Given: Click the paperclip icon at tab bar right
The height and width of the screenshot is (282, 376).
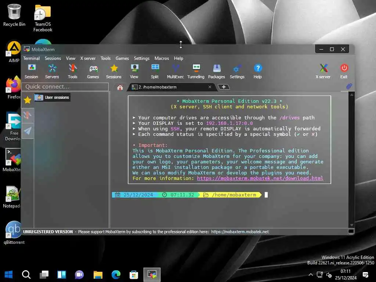Looking at the screenshot, I should (x=349, y=86).
